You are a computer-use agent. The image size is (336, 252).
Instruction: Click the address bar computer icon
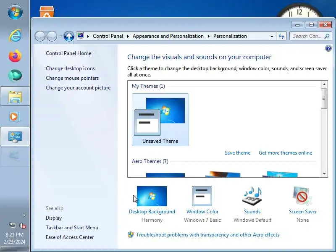(x=81, y=36)
